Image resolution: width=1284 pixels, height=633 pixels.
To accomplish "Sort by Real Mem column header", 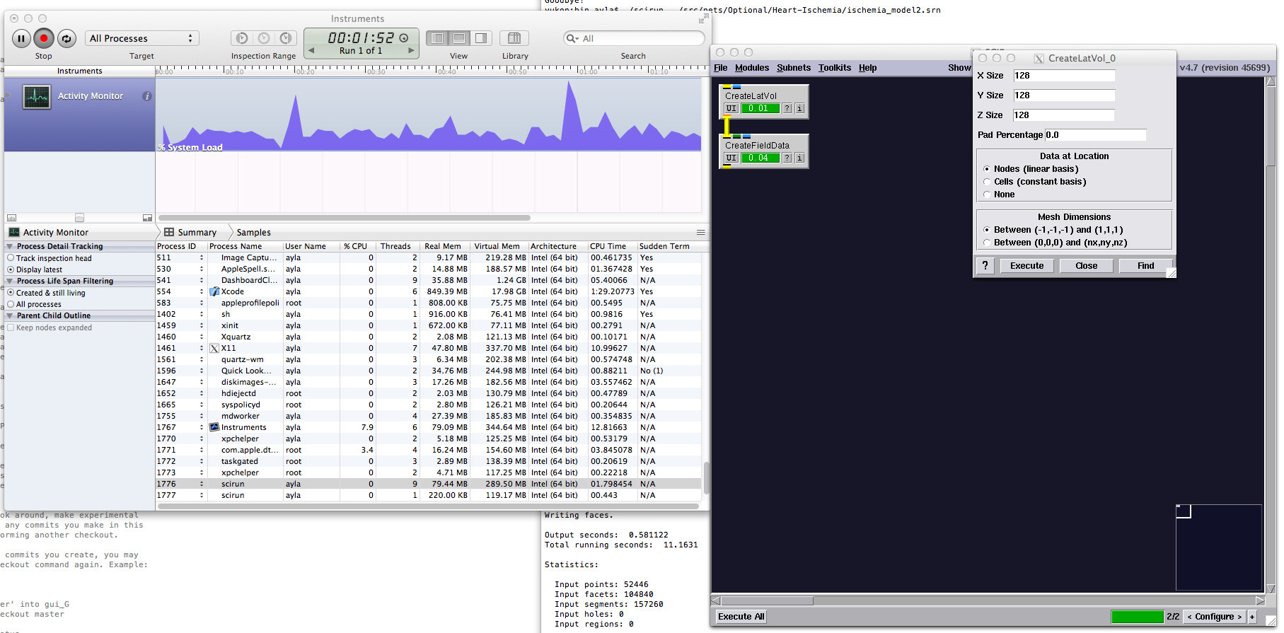I will 445,246.
